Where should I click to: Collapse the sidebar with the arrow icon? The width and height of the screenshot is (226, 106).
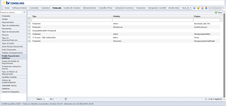pyautogui.click(x=24, y=12)
